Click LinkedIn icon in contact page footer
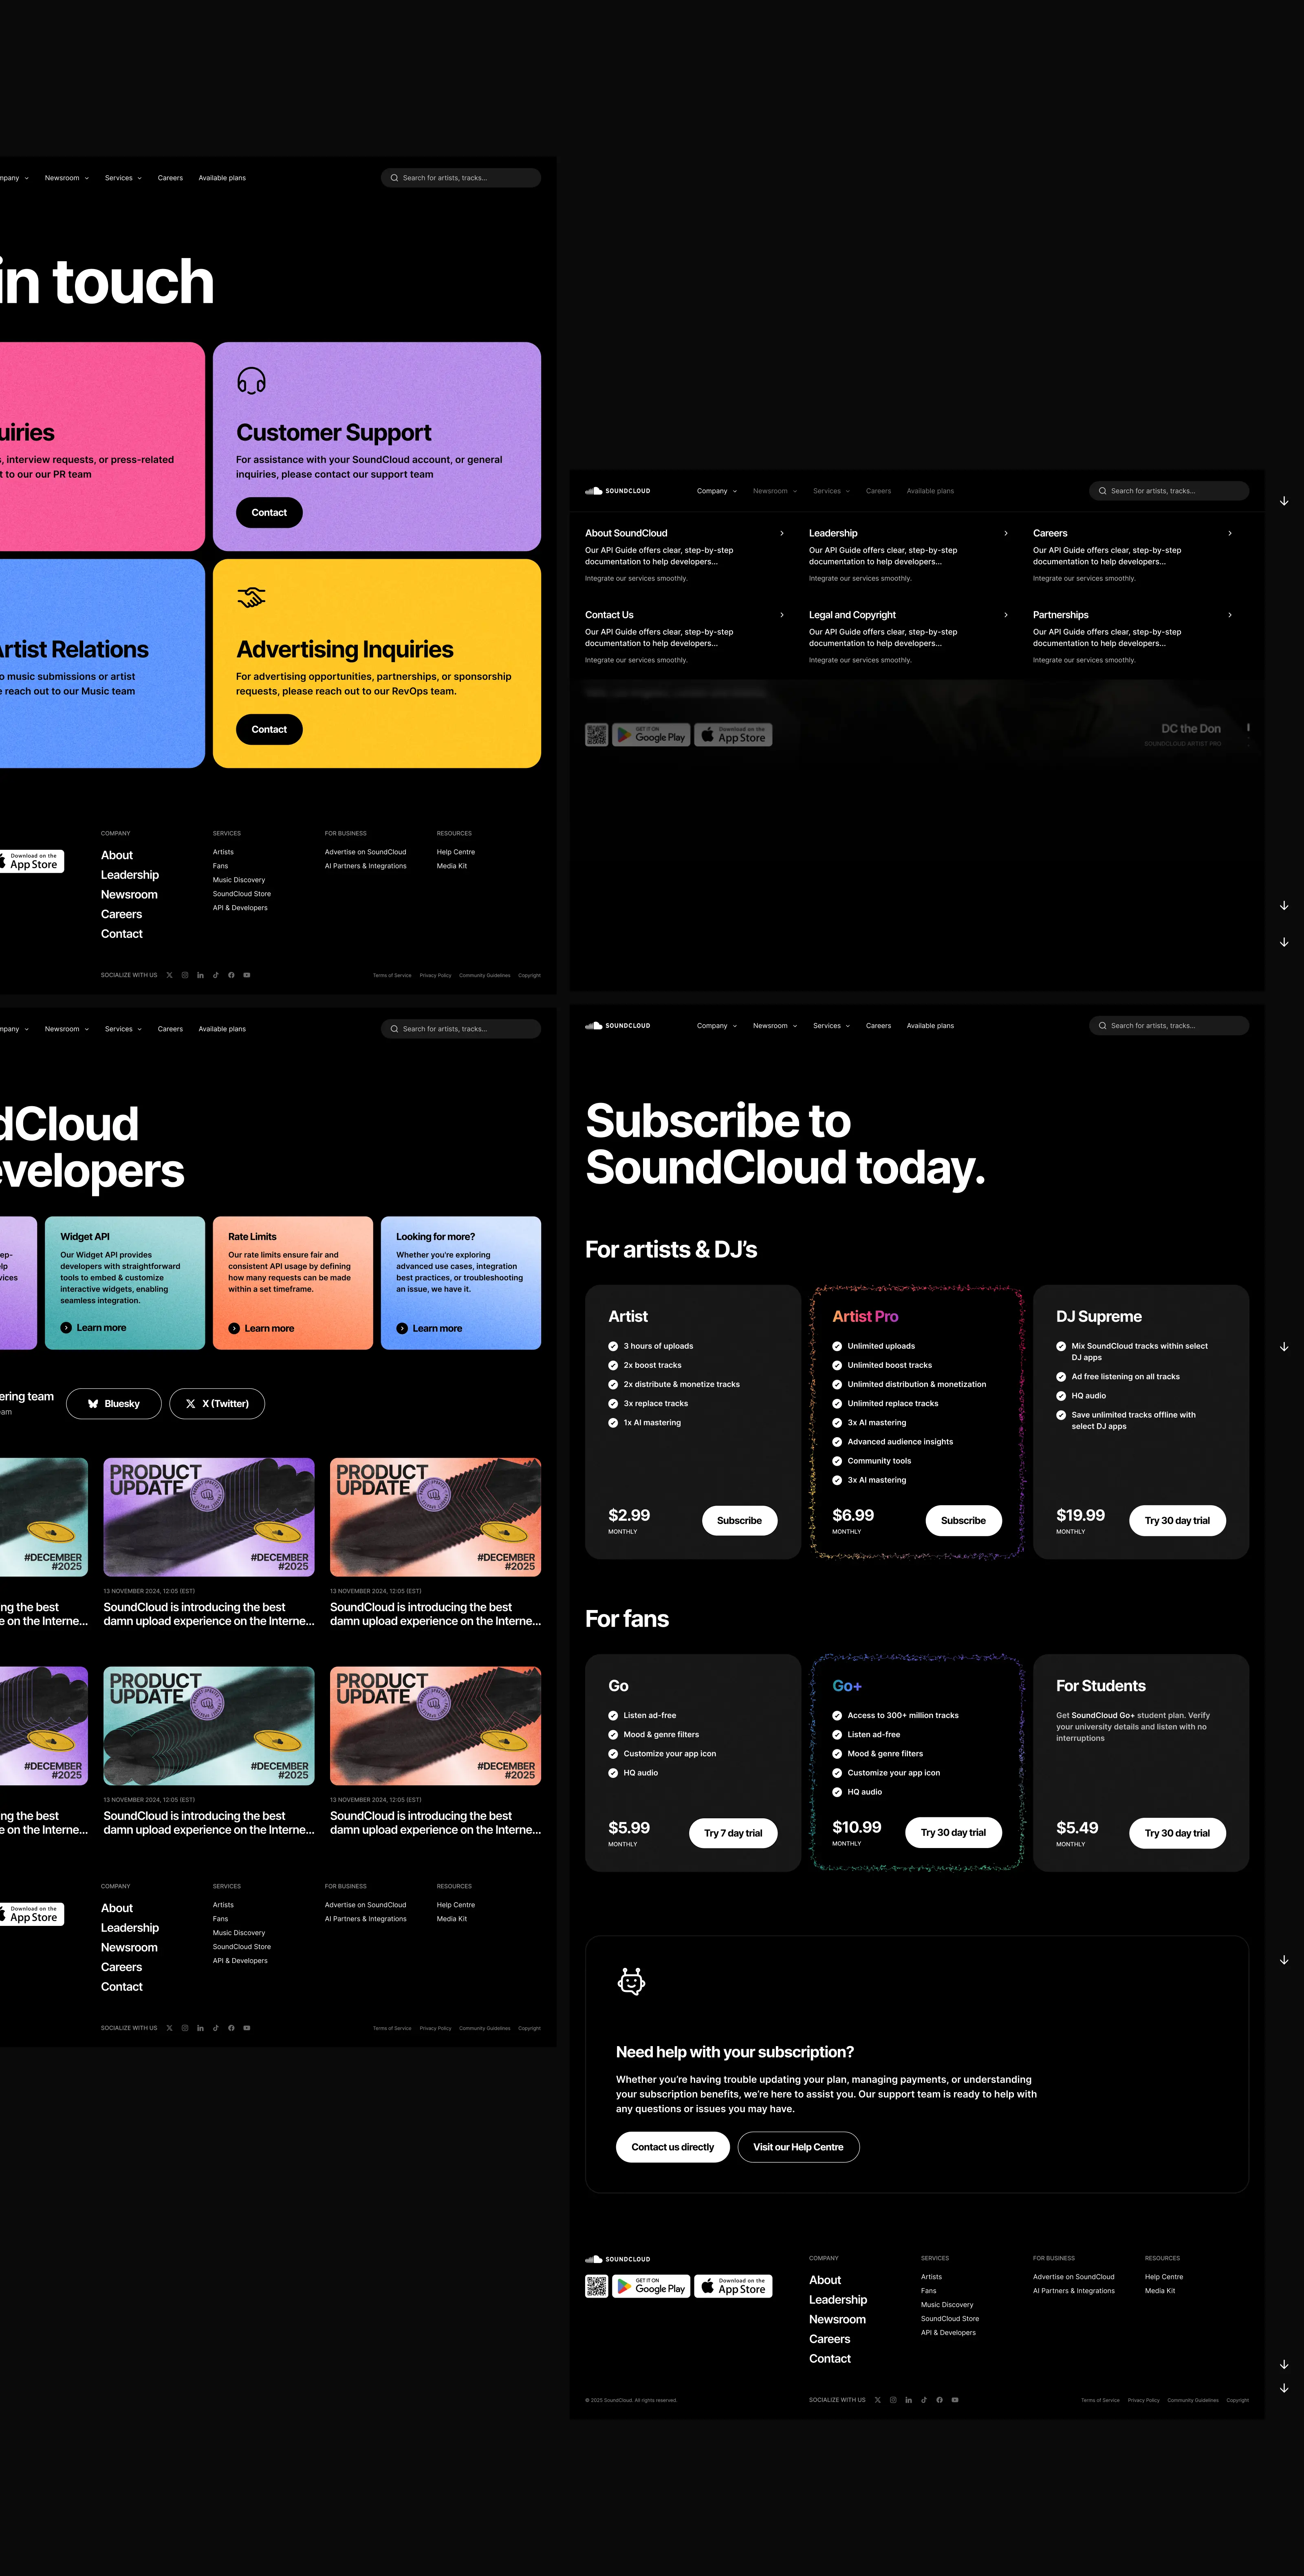 coord(200,975)
